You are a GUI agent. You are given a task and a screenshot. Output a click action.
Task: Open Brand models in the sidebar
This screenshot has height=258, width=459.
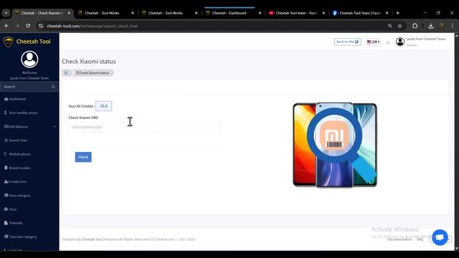[17, 168]
